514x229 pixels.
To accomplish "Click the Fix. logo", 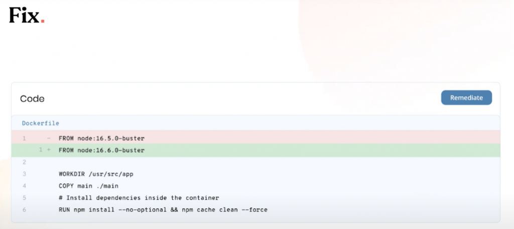I will point(27,15).
